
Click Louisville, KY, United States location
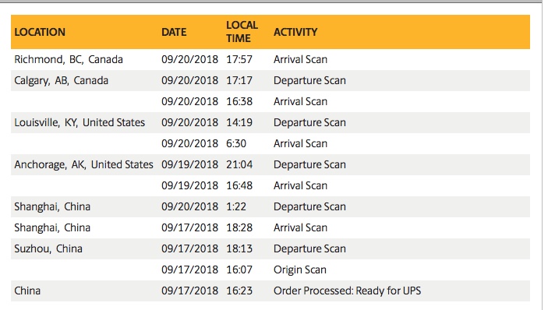80,122
